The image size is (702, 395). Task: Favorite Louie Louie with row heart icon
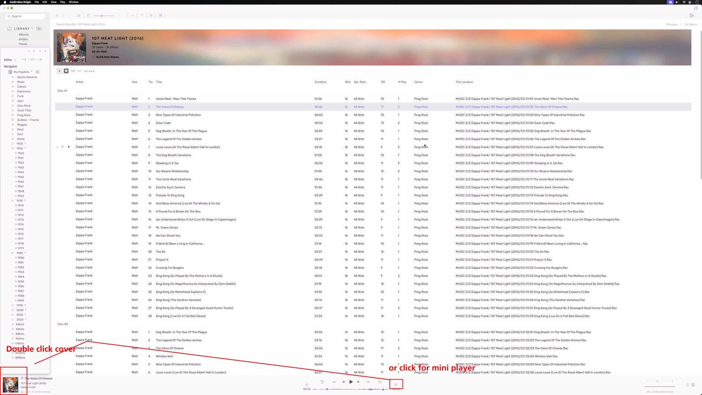tap(63, 147)
